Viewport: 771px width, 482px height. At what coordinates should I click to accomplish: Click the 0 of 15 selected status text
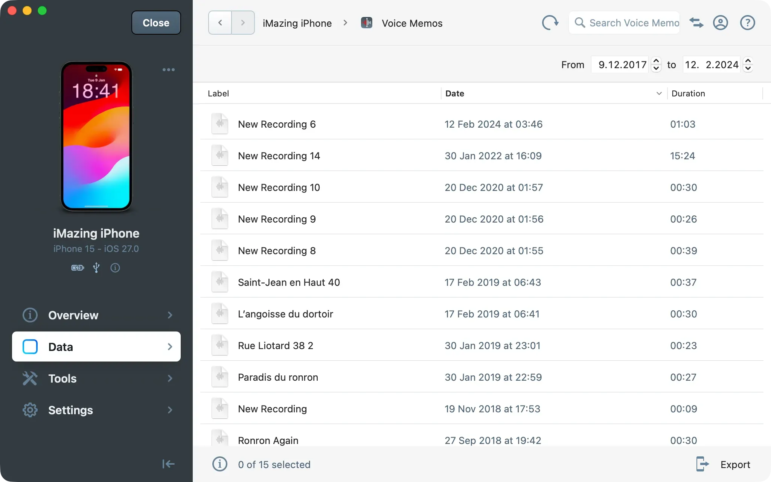point(274,464)
